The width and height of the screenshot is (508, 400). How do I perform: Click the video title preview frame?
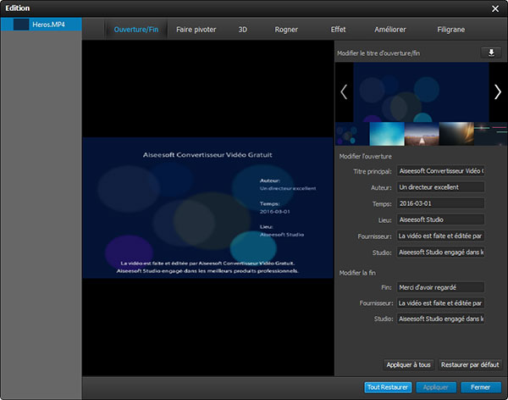pyautogui.click(x=207, y=208)
